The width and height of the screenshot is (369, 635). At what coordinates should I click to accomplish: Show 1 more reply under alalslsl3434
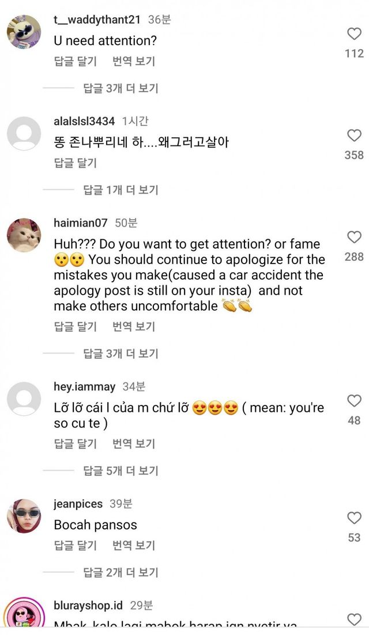[121, 190]
